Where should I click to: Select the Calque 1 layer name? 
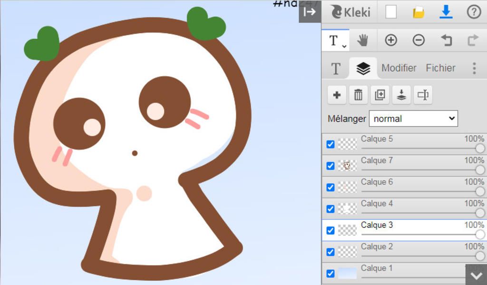[377, 268]
